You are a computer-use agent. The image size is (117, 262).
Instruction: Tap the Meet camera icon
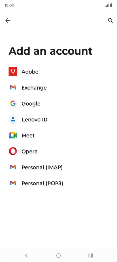(13, 135)
